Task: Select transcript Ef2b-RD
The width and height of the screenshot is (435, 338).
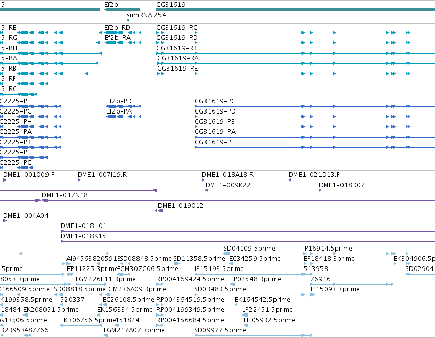Action: (x=117, y=28)
